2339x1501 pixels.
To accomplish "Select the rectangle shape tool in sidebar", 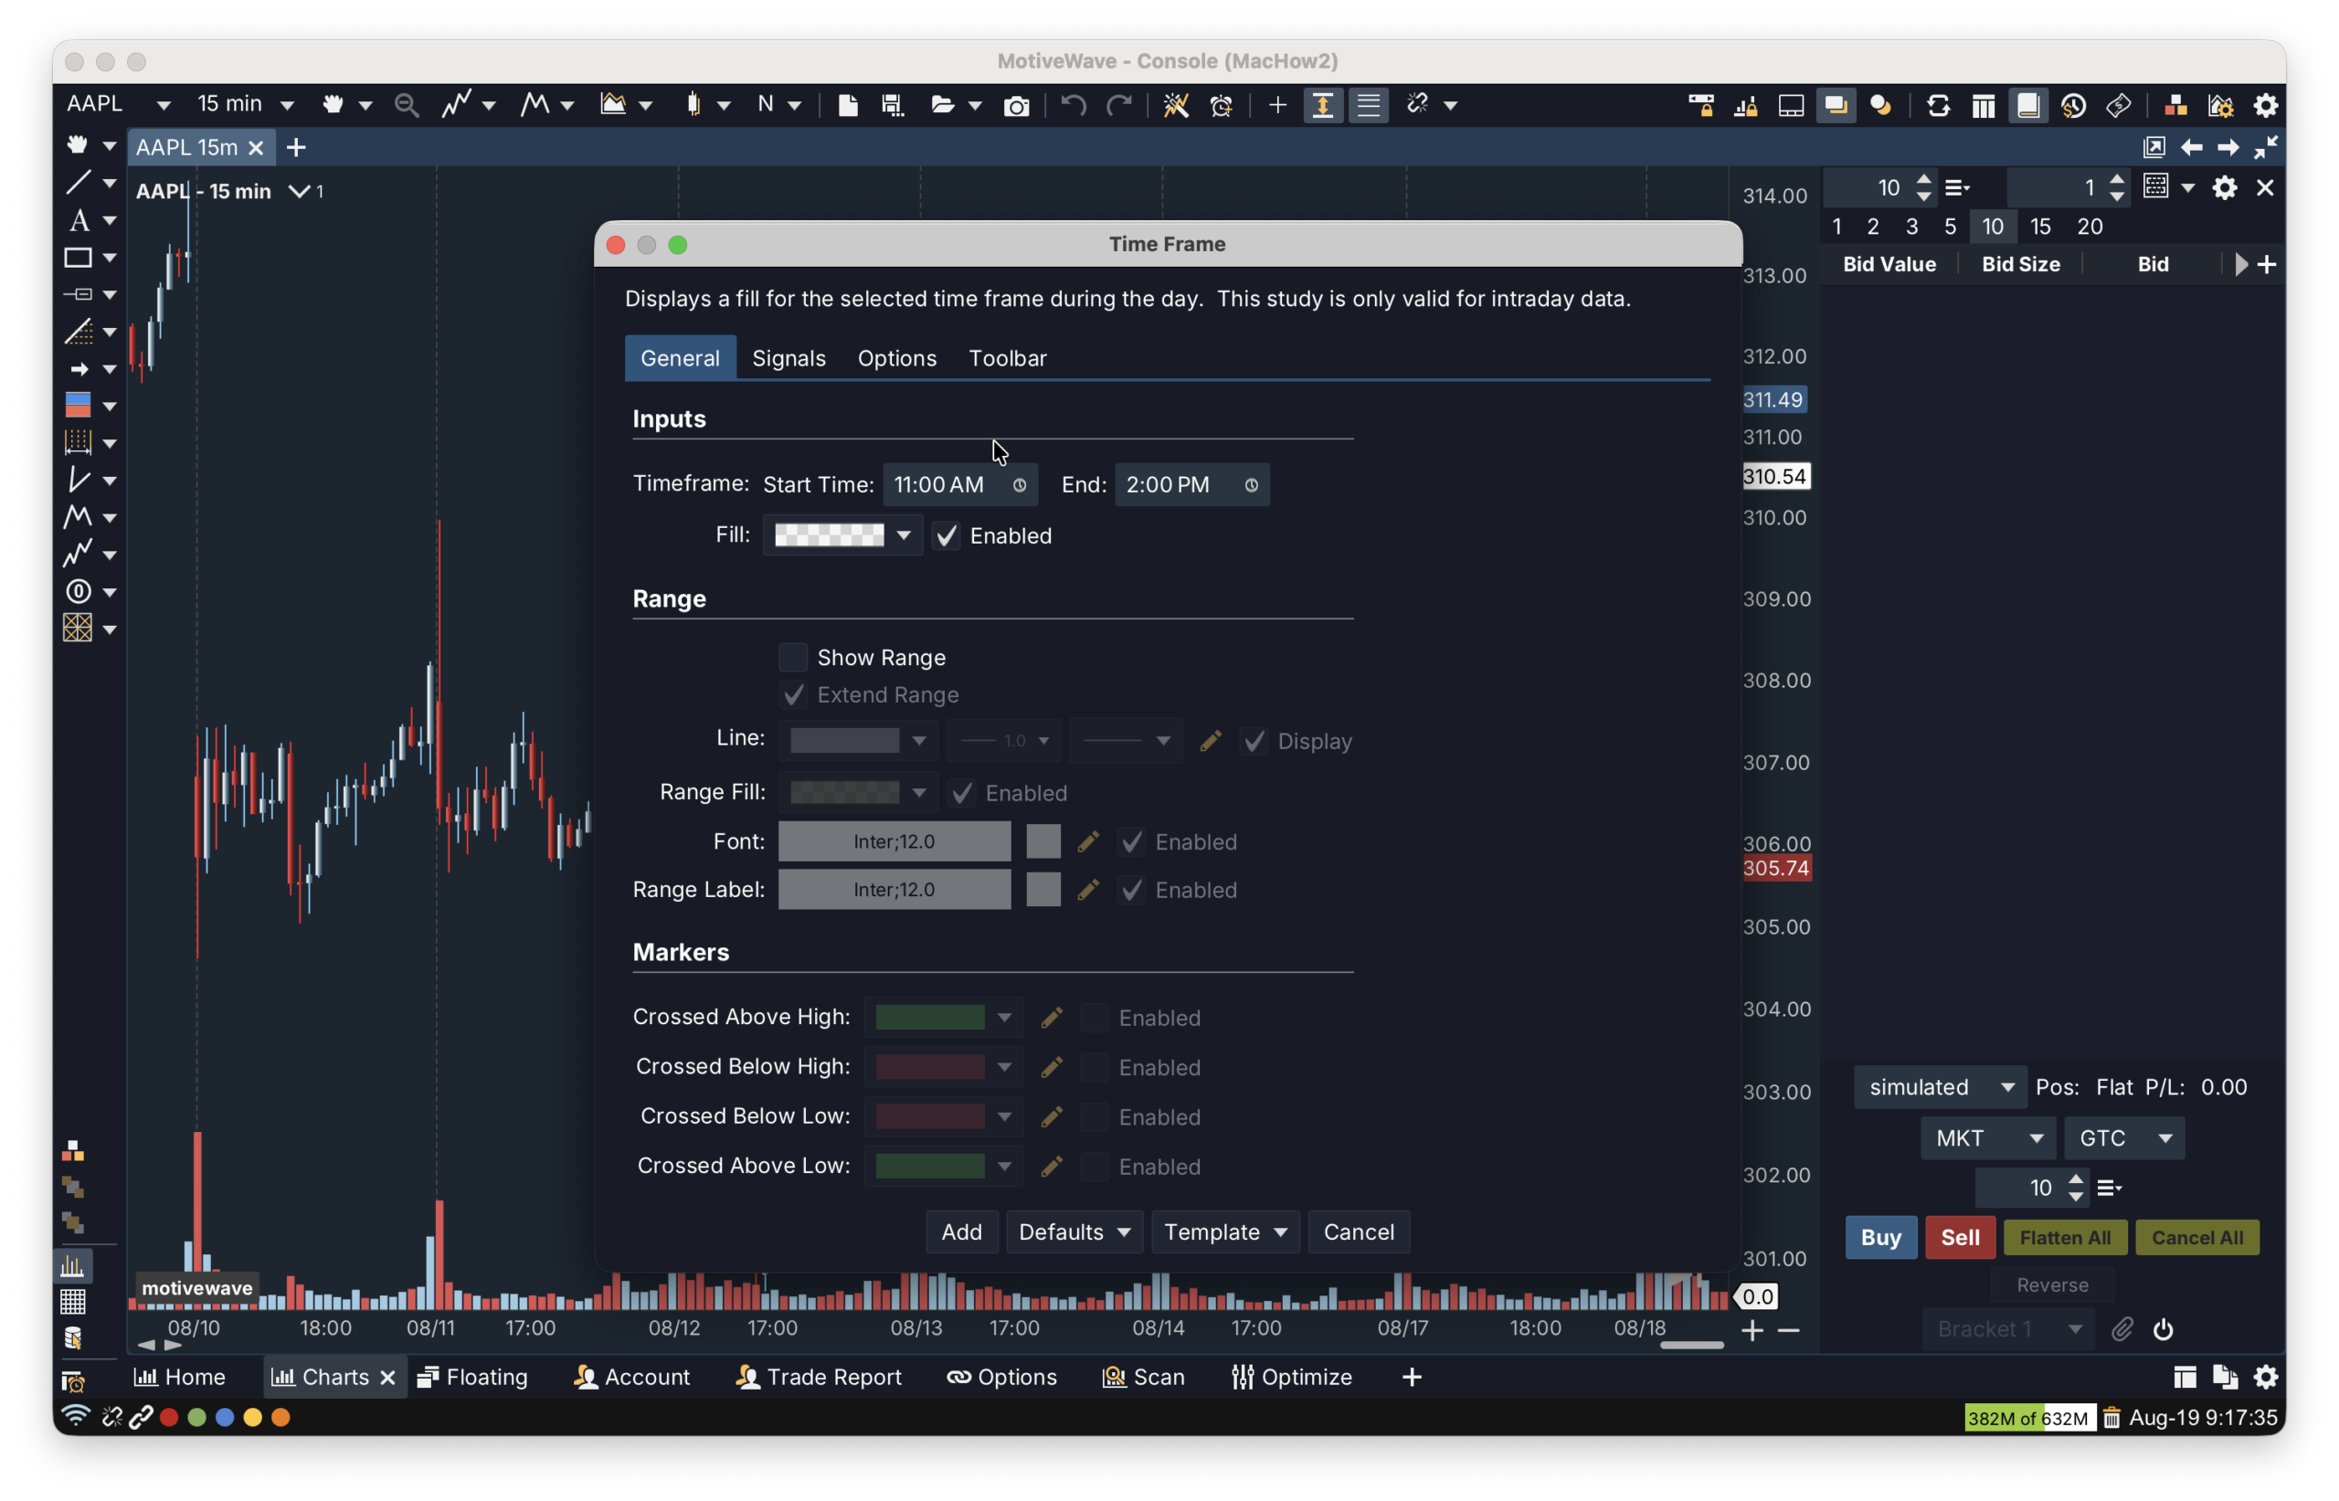I will [x=78, y=258].
